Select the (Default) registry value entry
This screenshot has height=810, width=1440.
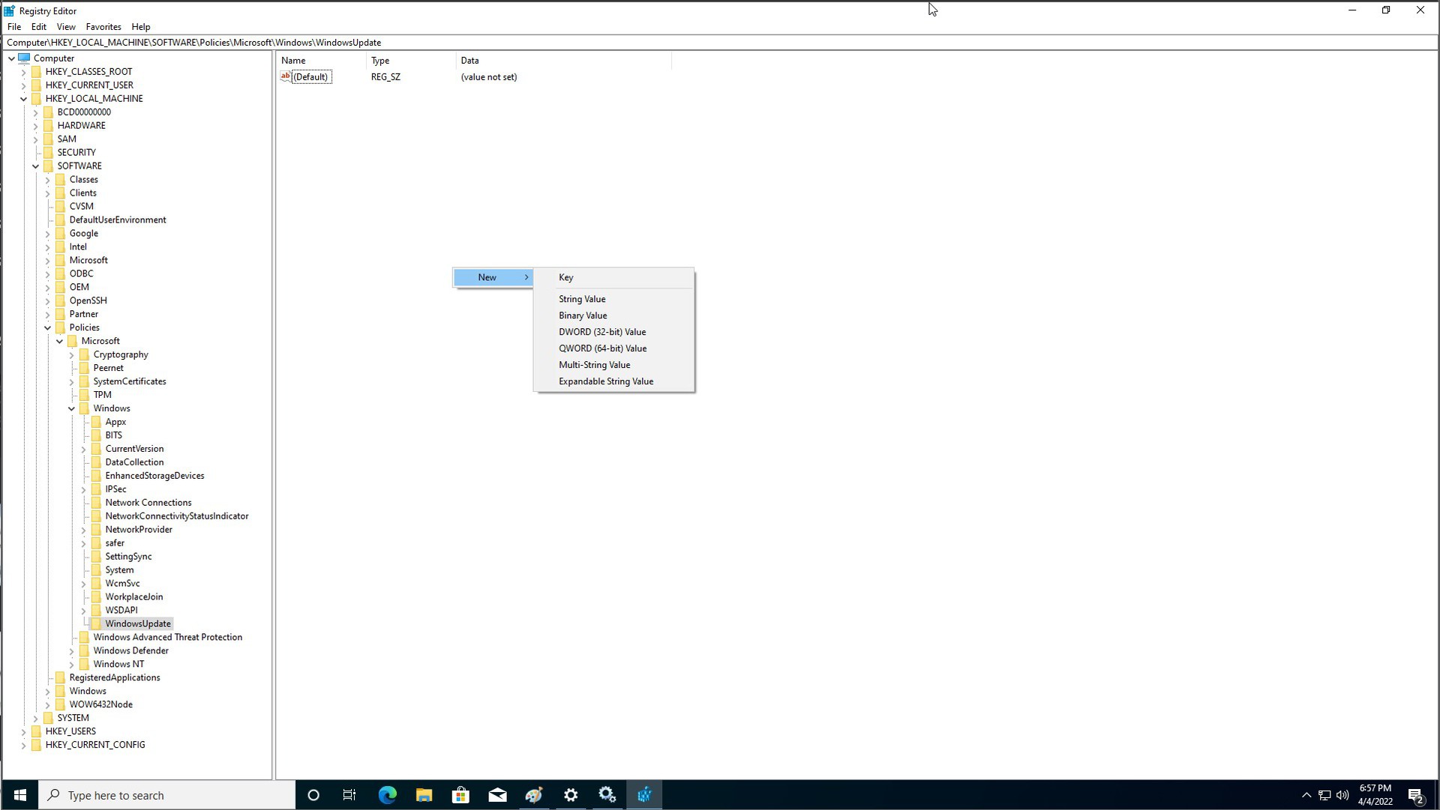pyautogui.click(x=311, y=76)
